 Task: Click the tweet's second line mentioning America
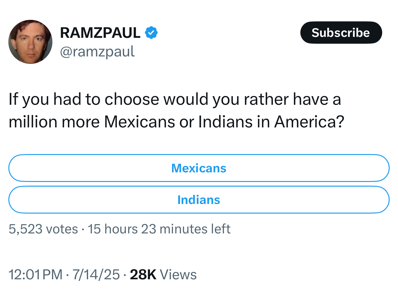176,122
